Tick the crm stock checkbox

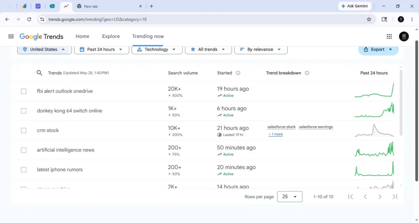[x=23, y=130]
